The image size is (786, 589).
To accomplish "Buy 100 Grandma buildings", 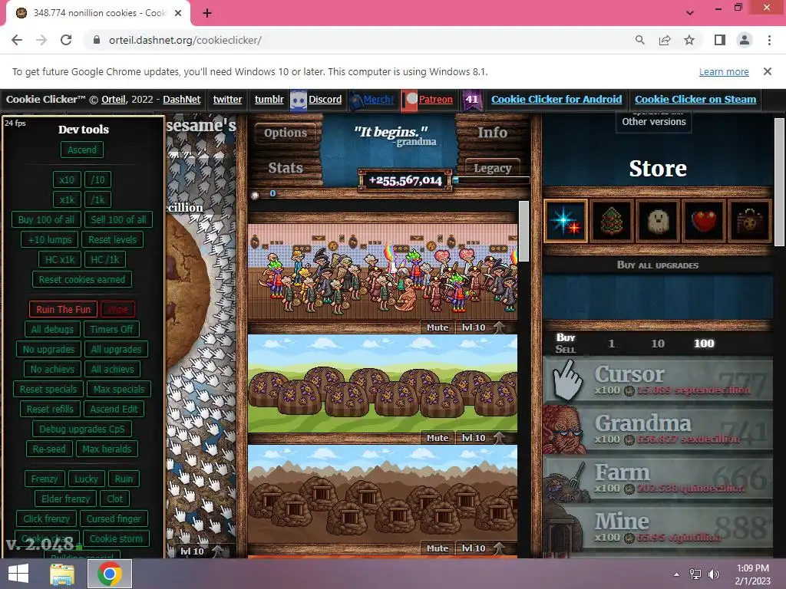I will click(658, 429).
